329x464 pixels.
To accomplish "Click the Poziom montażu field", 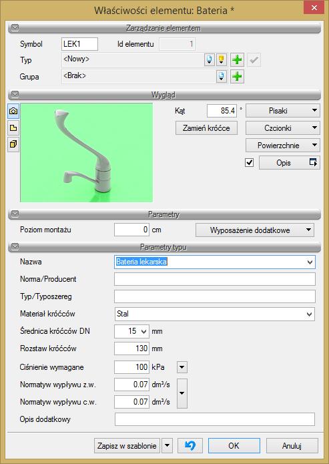I will coord(131,230).
